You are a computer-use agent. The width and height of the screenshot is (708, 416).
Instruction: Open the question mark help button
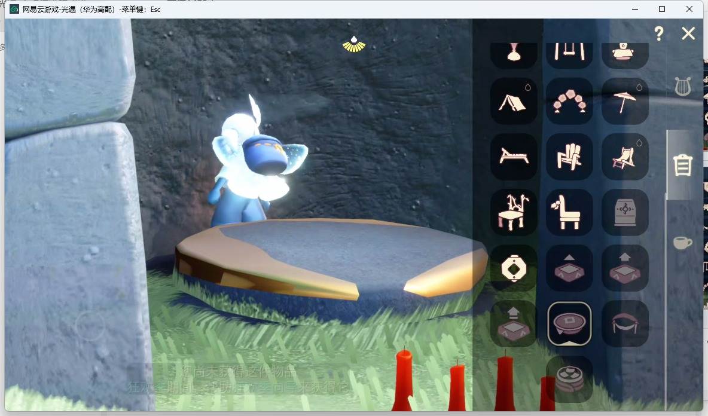point(659,33)
